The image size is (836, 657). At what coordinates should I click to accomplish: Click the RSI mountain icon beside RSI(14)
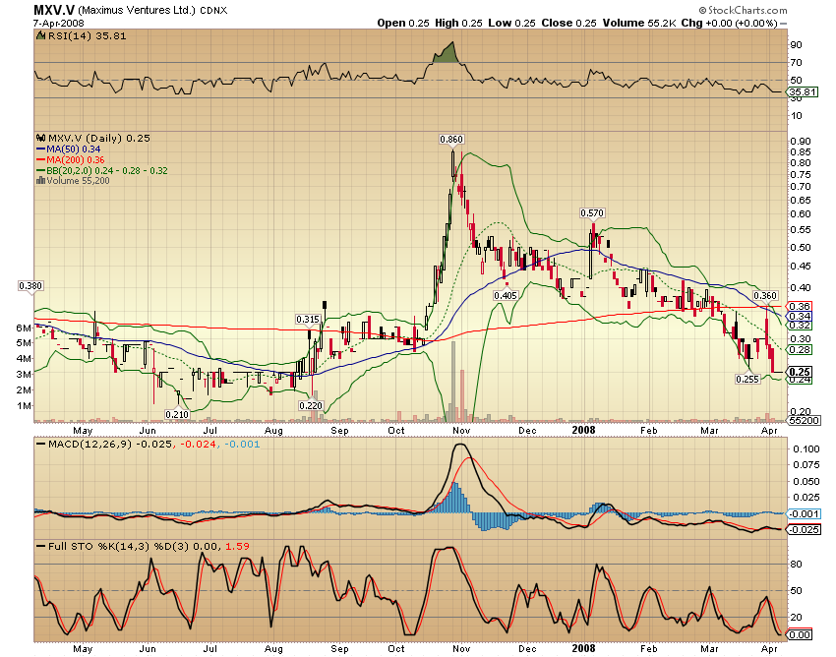pos(40,35)
